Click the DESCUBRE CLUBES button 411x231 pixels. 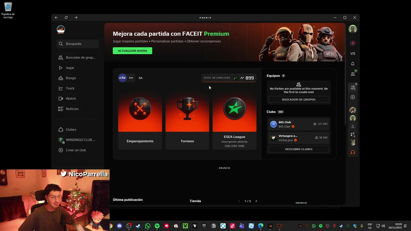pyautogui.click(x=299, y=149)
